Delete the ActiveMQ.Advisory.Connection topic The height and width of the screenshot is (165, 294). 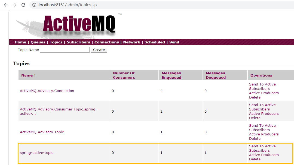[x=255, y=97]
